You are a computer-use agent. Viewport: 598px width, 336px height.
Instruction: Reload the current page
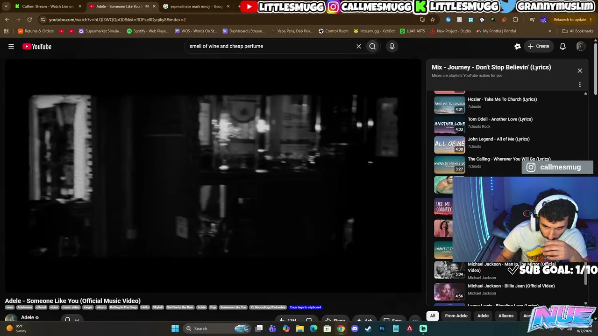tap(29, 20)
